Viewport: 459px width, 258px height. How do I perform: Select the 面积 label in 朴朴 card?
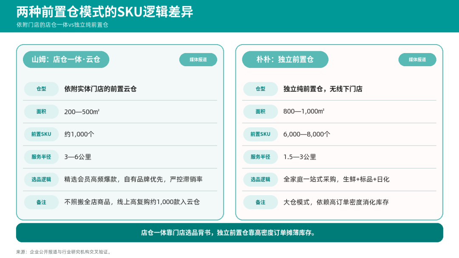[260, 112]
